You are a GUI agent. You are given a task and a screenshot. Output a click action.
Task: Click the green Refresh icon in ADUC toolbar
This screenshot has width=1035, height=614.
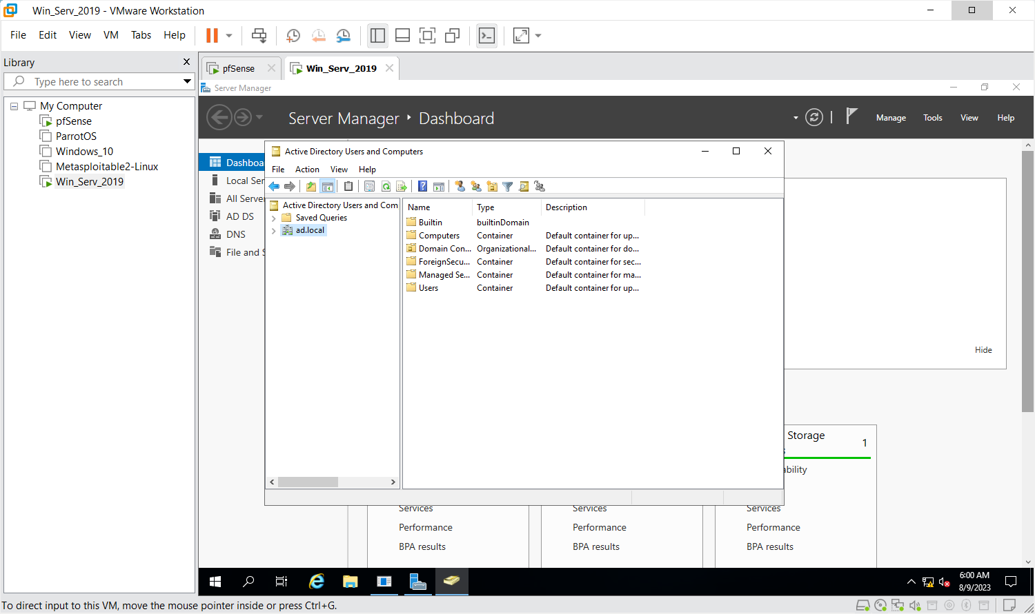[386, 186]
